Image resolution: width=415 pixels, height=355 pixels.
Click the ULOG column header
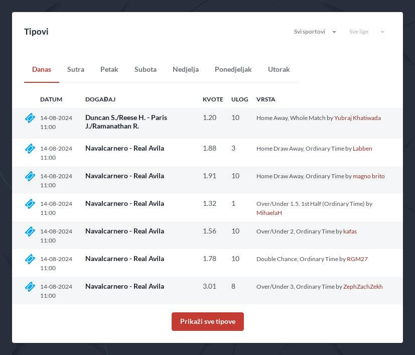pyautogui.click(x=239, y=99)
